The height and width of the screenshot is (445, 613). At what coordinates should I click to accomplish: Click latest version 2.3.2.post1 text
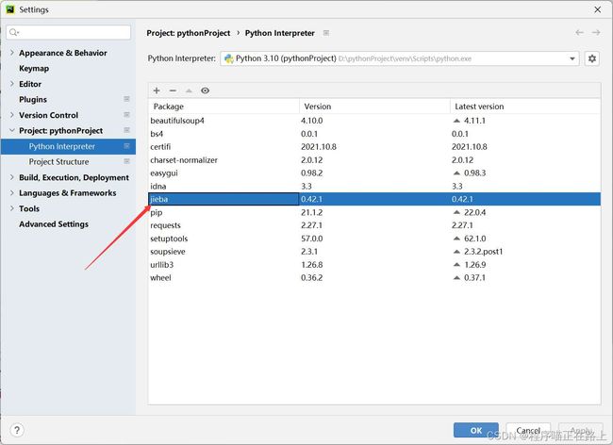pyautogui.click(x=483, y=252)
